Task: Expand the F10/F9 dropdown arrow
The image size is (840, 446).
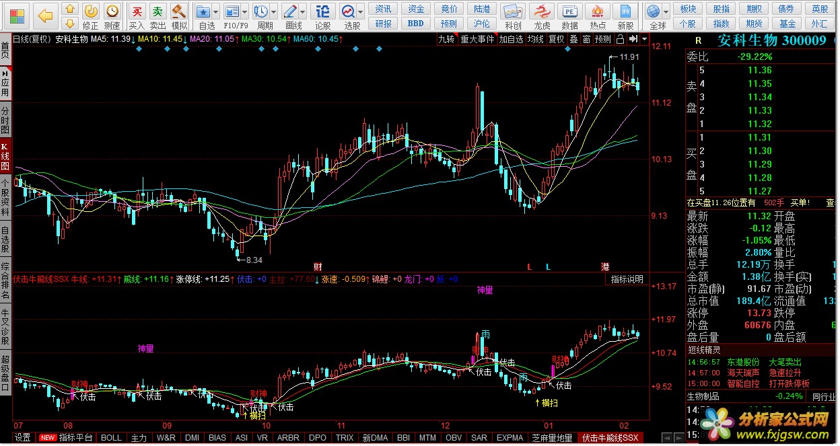Action: click(245, 12)
